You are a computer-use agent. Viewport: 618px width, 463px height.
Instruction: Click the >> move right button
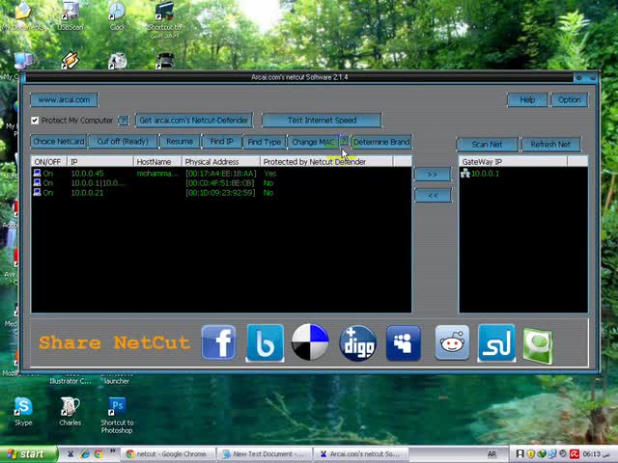[x=433, y=174]
